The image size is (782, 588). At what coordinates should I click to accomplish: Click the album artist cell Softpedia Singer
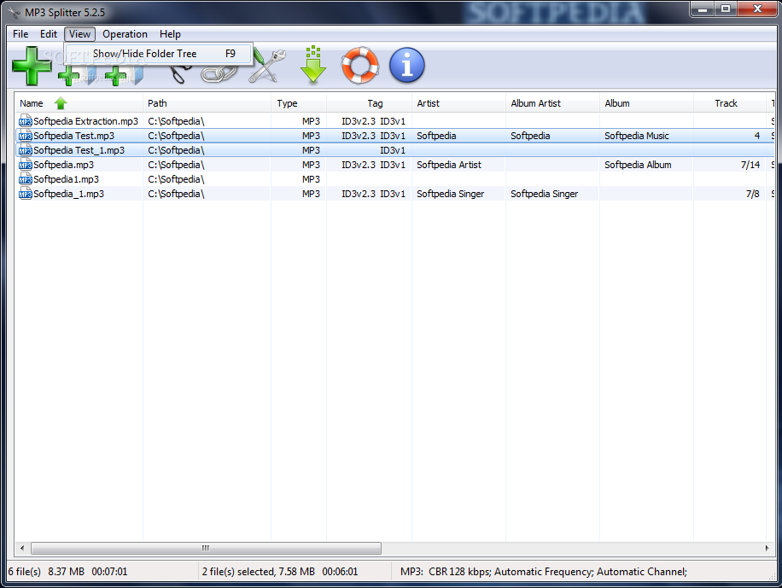[x=544, y=194]
